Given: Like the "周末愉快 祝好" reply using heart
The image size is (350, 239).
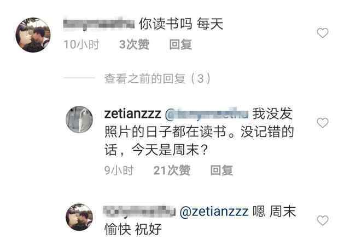Looking at the screenshot, I should point(323,220).
